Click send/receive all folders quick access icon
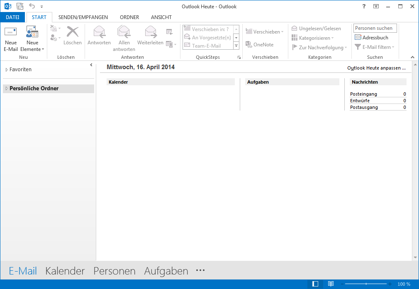Image resolution: width=419 pixels, height=289 pixels. tap(20, 6)
